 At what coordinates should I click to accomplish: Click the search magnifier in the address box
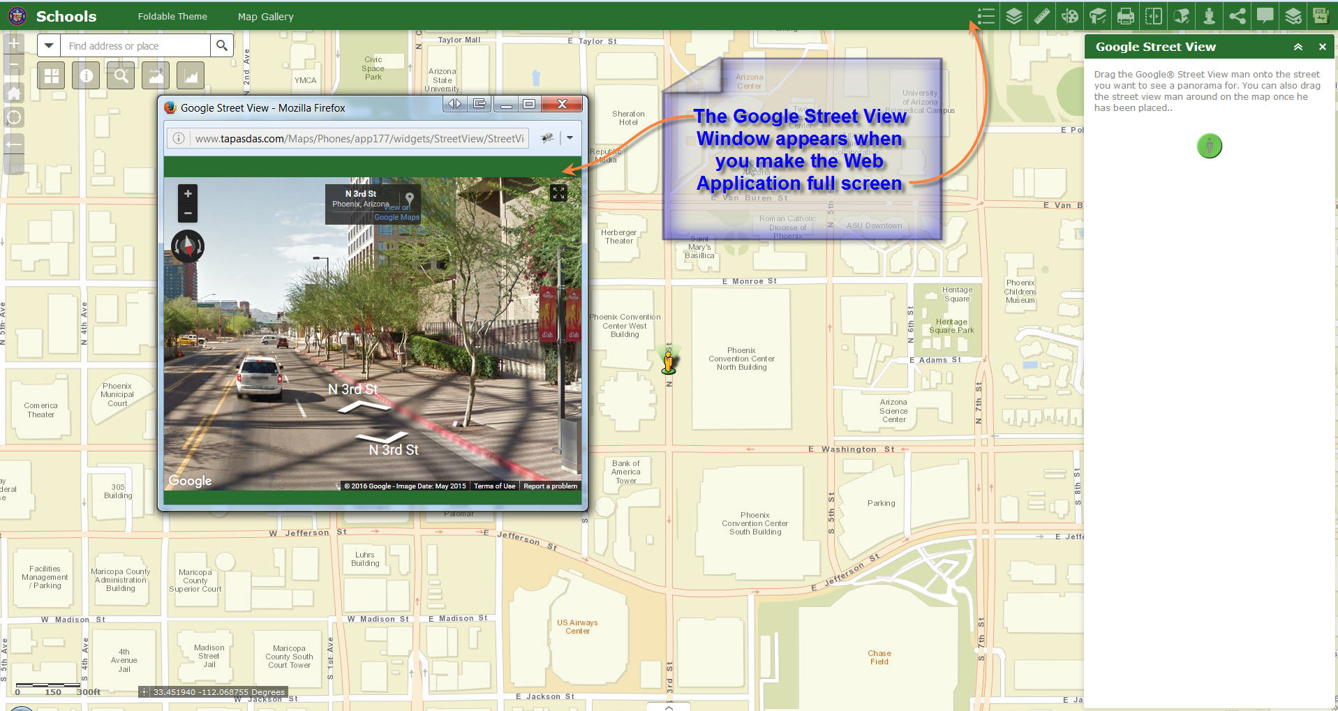tap(222, 46)
